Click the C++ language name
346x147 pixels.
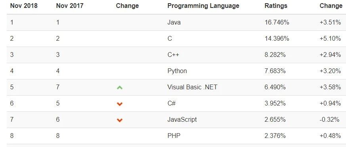pyautogui.click(x=173, y=55)
